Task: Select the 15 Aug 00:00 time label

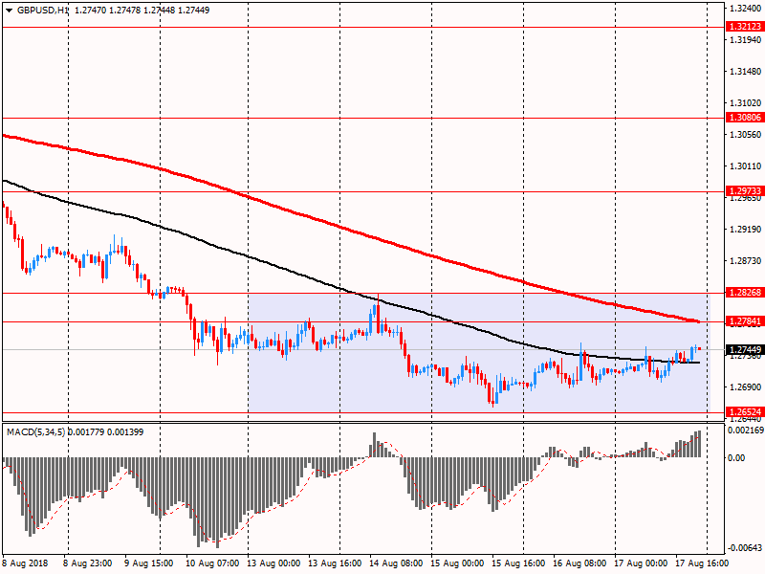Action: tap(457, 563)
